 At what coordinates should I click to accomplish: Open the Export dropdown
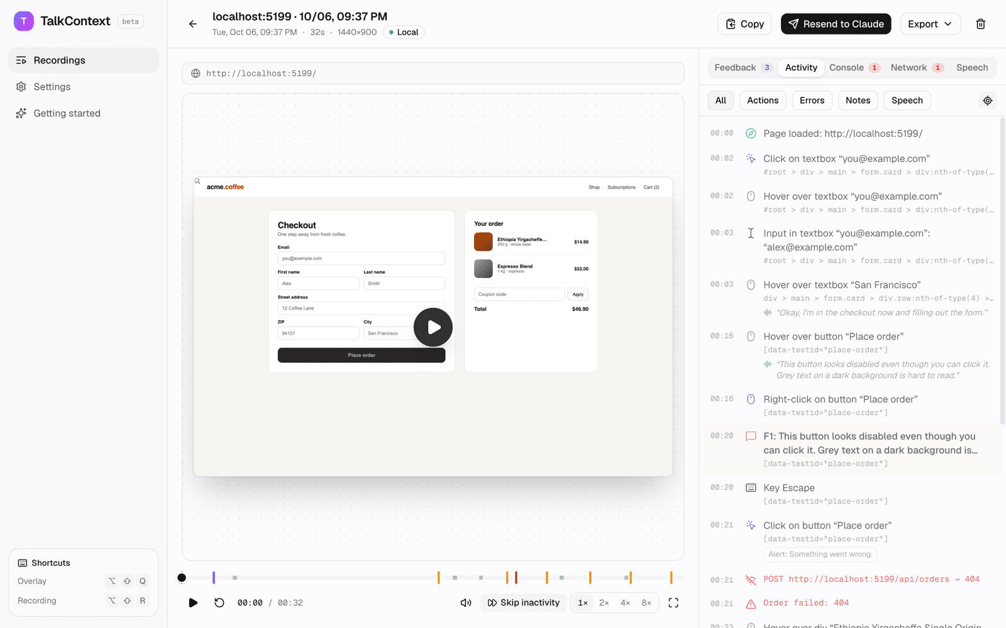click(930, 24)
